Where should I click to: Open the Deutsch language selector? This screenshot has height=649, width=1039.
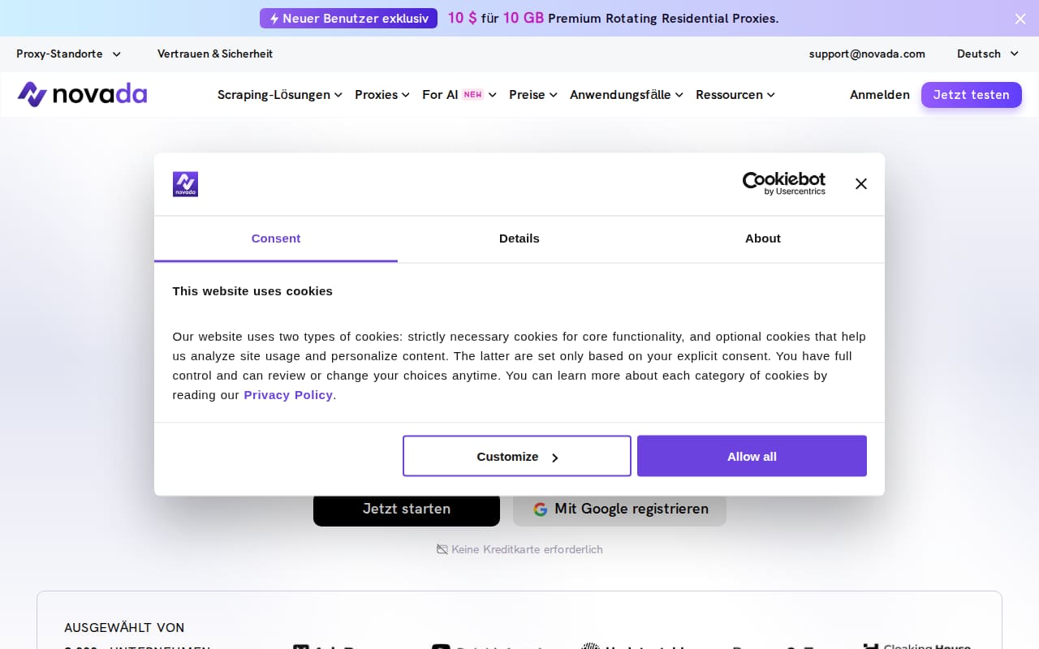[987, 54]
